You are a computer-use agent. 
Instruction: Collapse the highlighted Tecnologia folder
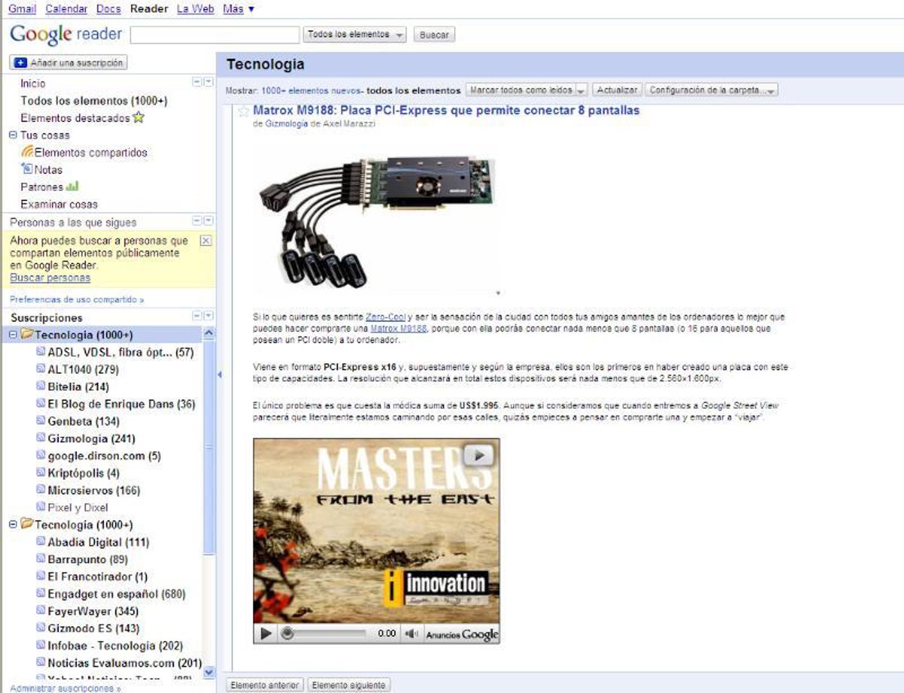[13, 334]
